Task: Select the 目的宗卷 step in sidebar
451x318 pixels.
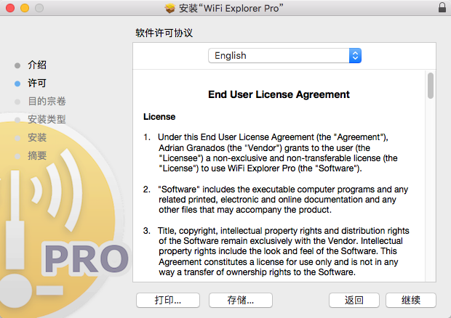Action: [47, 102]
